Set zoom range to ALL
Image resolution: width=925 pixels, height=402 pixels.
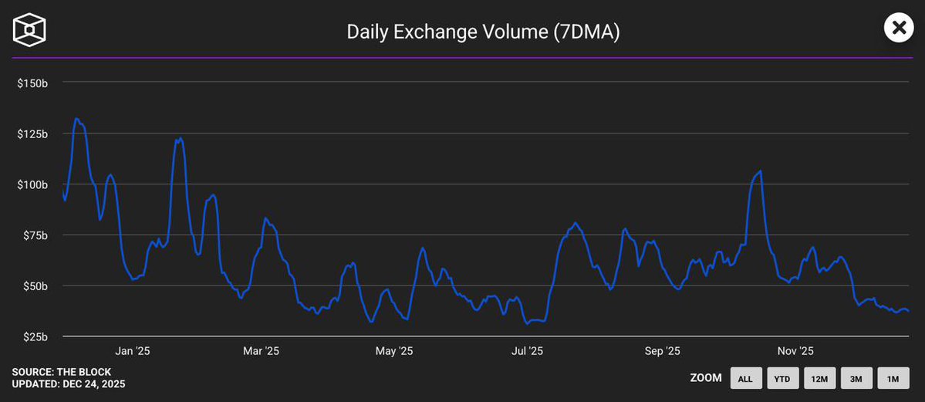(x=745, y=378)
